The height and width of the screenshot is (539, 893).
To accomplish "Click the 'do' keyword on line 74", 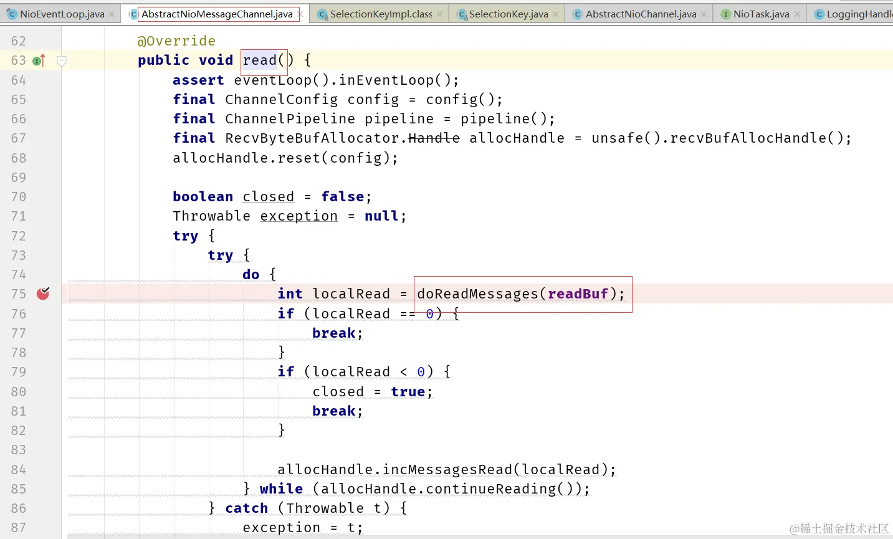I will tap(251, 275).
